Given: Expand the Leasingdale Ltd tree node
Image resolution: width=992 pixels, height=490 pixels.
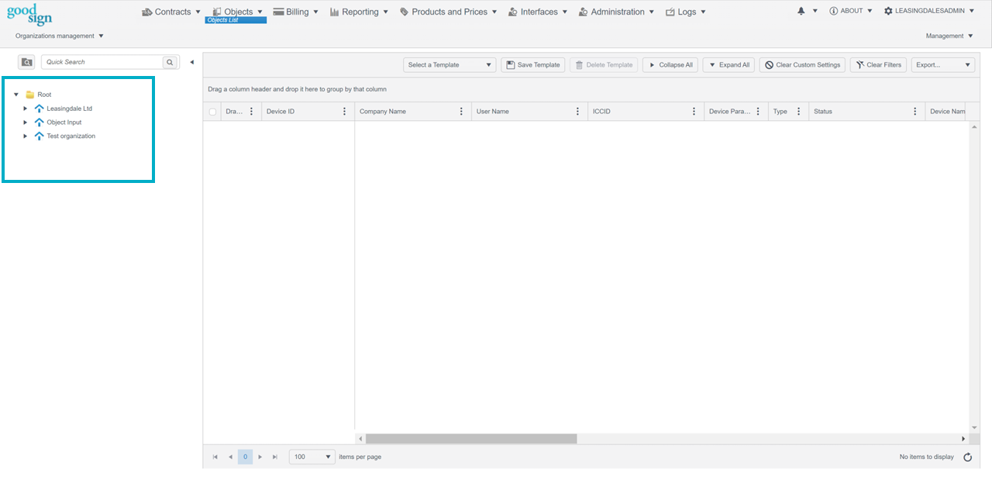Looking at the screenshot, I should (x=26, y=109).
